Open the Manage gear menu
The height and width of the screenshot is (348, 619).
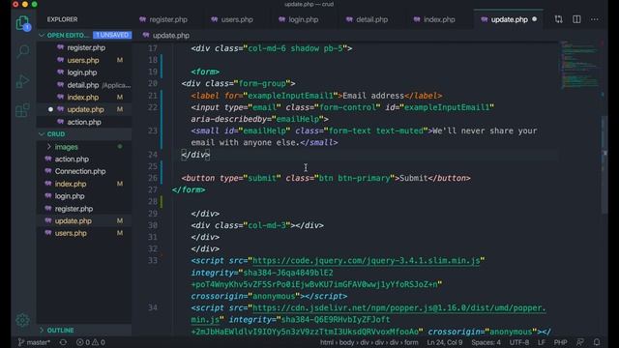click(22, 320)
